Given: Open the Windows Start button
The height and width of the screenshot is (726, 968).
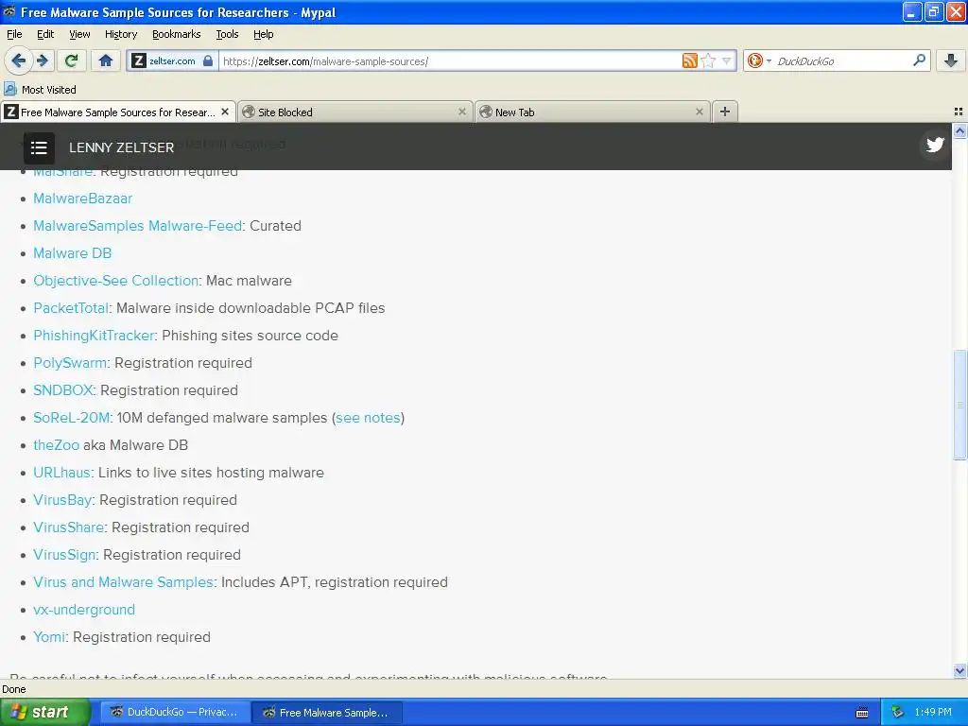Looking at the screenshot, I should pos(44,712).
